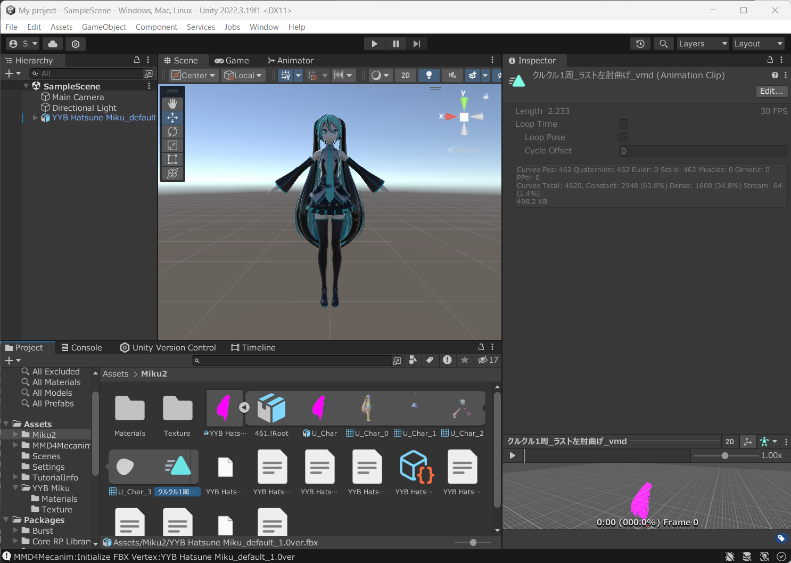The width and height of the screenshot is (791, 563).
Task: Toggle 2D view mode in the Scene
Action: click(405, 75)
